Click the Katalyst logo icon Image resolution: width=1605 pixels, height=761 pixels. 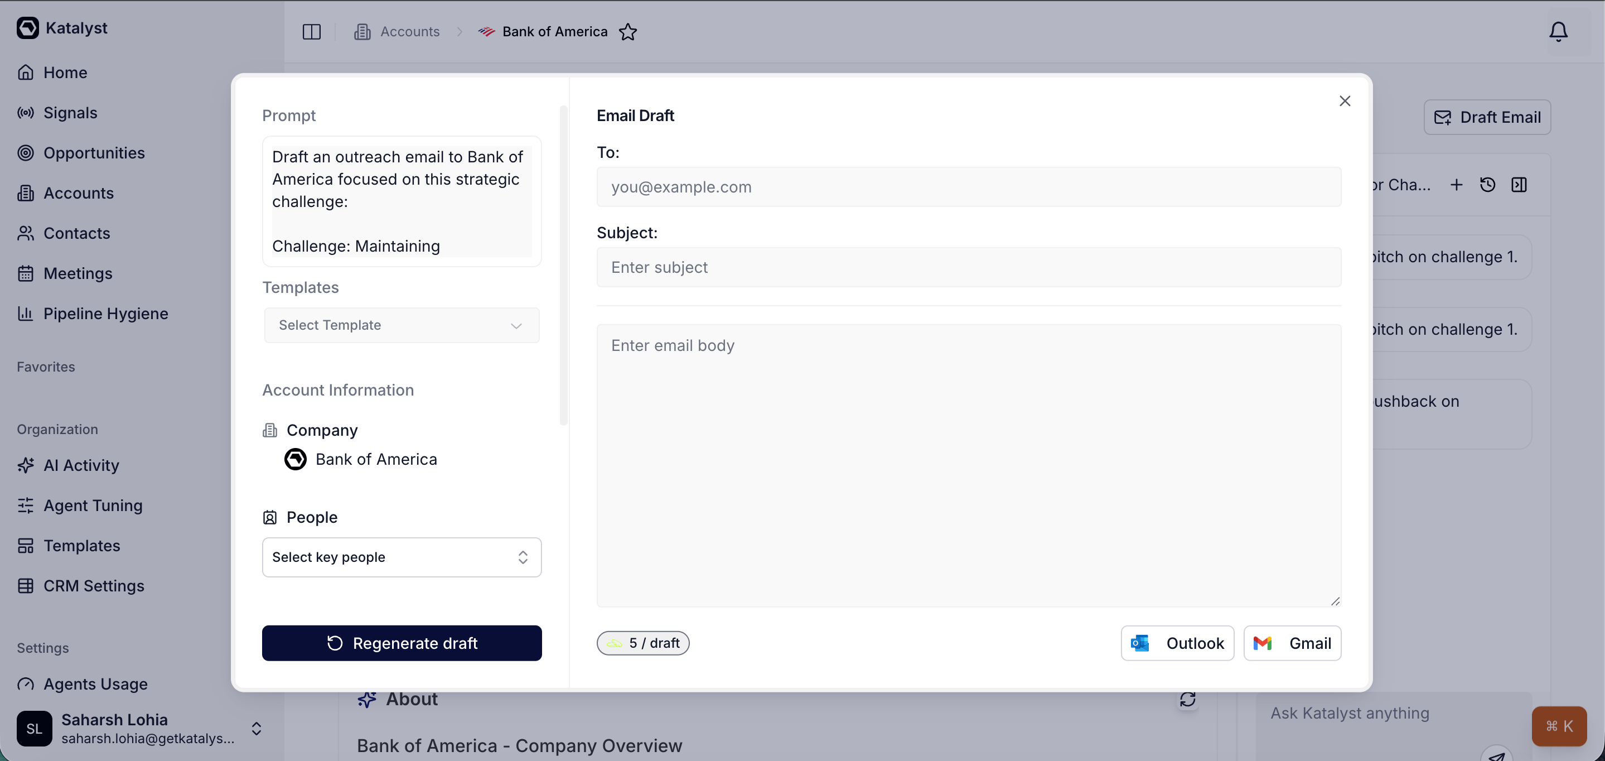pyautogui.click(x=27, y=28)
